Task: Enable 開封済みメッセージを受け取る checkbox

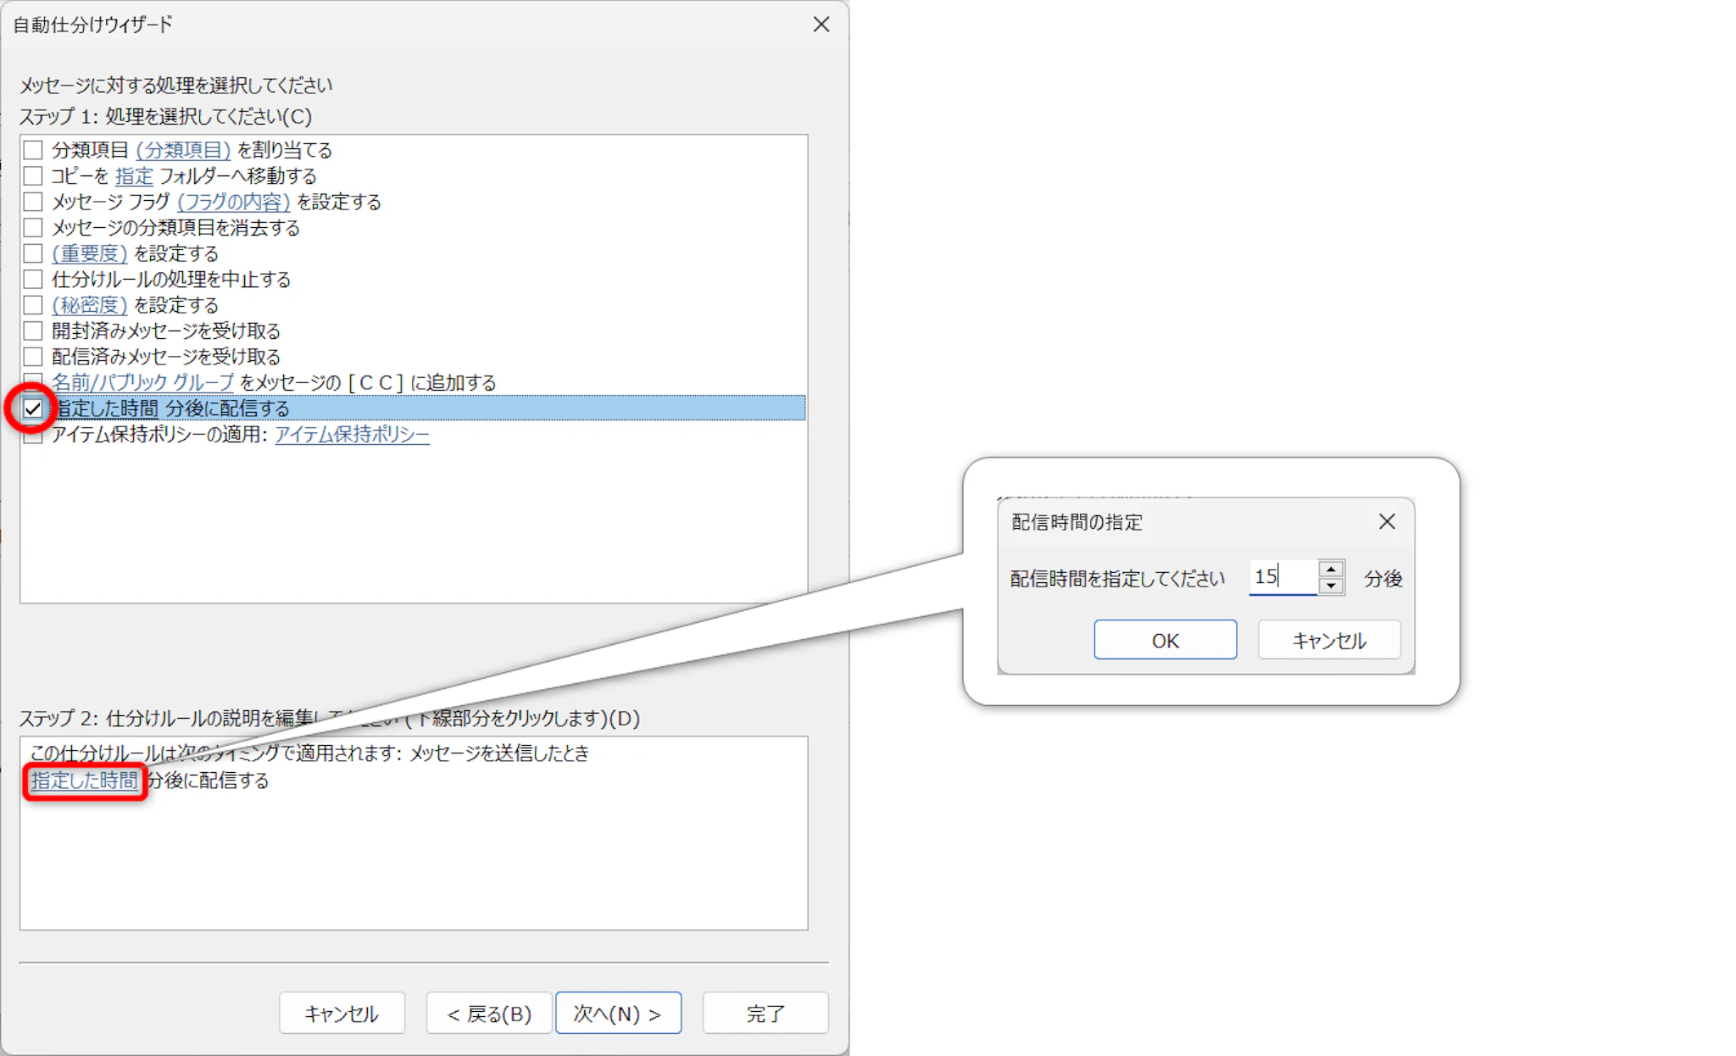Action: click(33, 331)
